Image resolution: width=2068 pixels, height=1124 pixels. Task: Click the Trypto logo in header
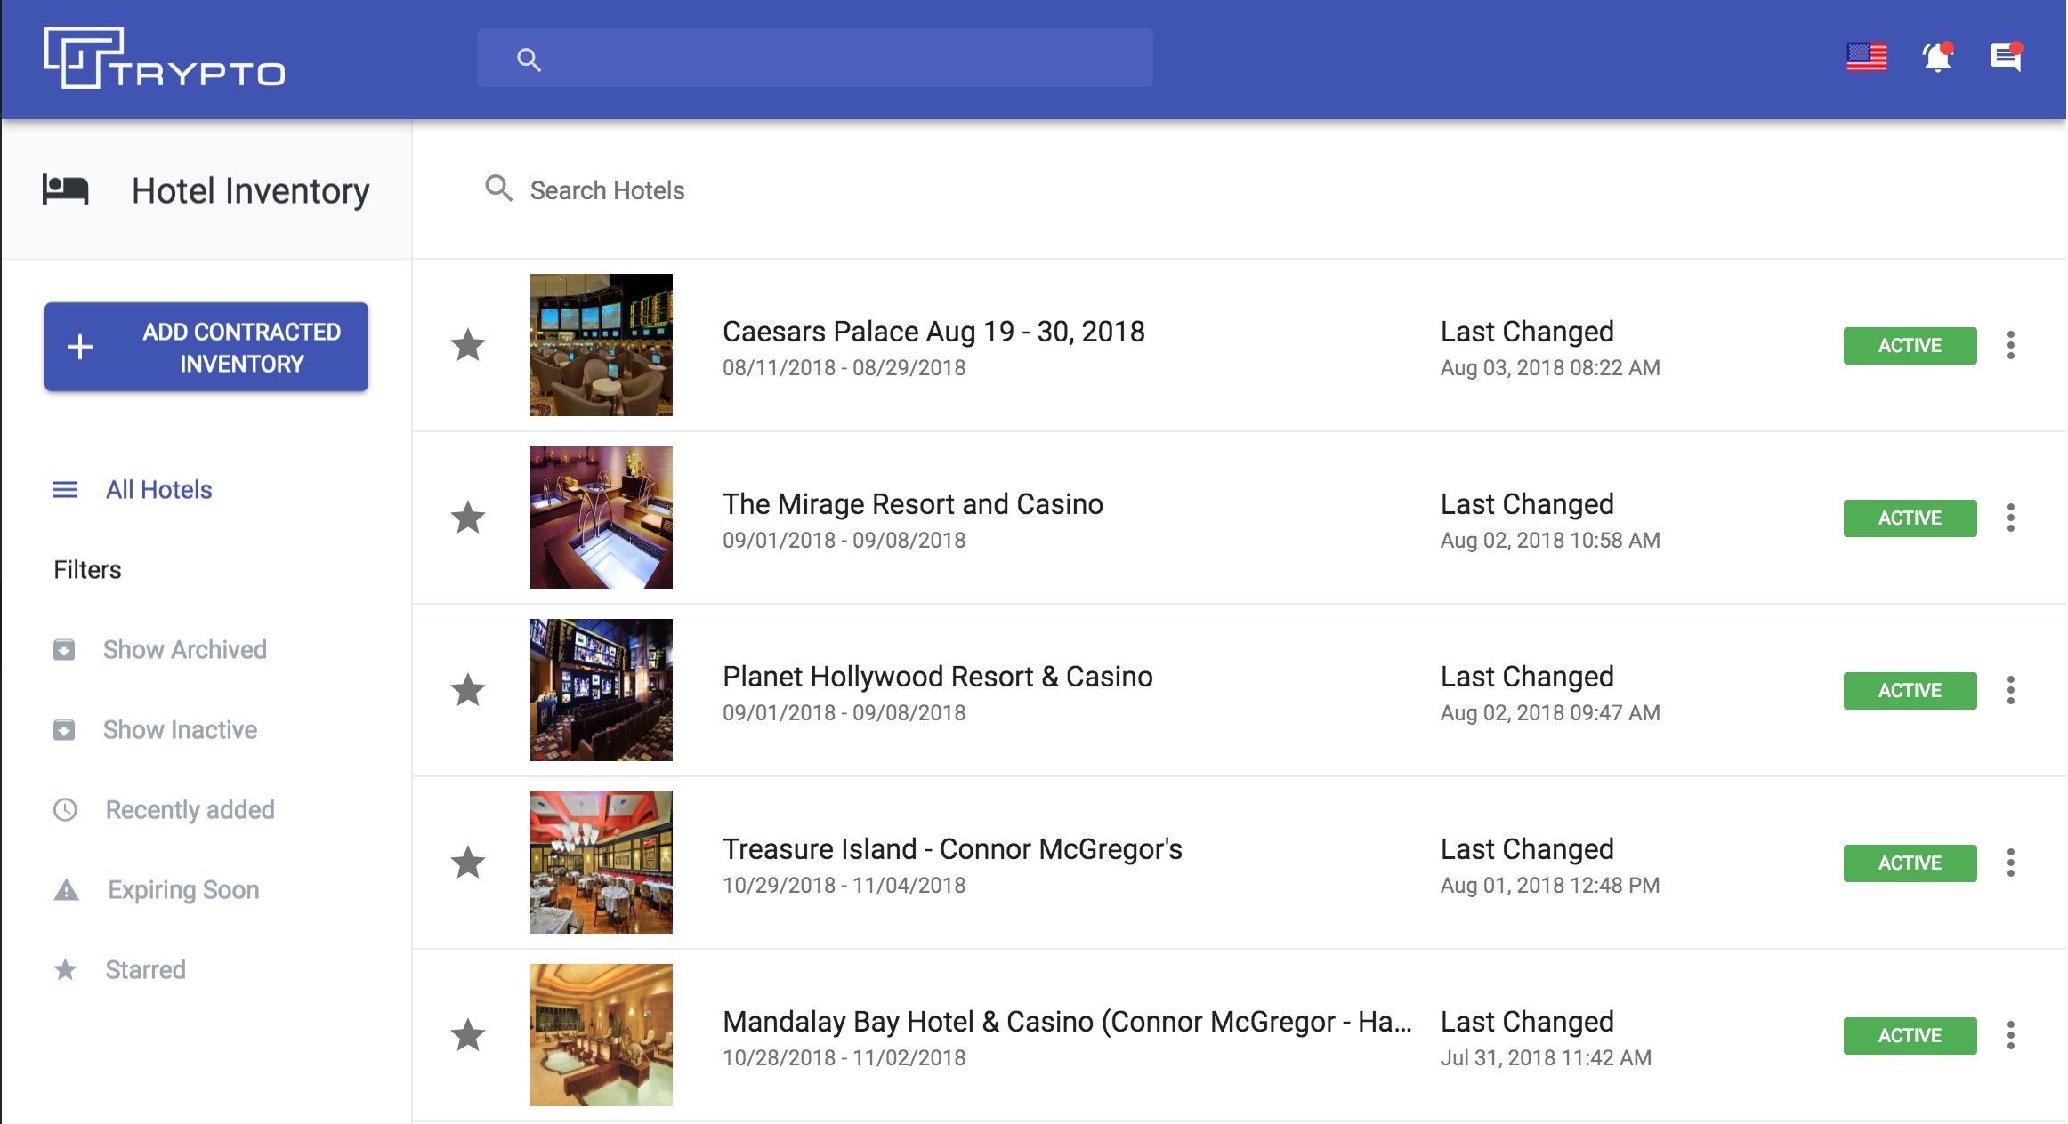pyautogui.click(x=165, y=58)
